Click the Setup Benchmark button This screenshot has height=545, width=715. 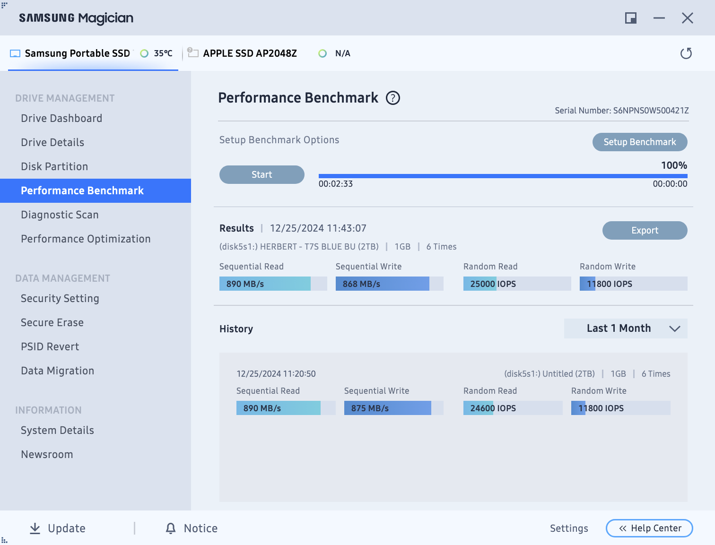pos(640,142)
